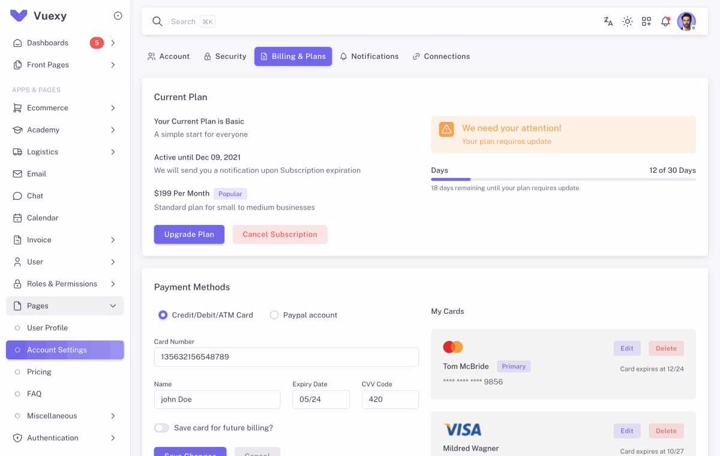Image resolution: width=720 pixels, height=456 pixels.
Task: Open the notifications bell
Action: (x=665, y=21)
